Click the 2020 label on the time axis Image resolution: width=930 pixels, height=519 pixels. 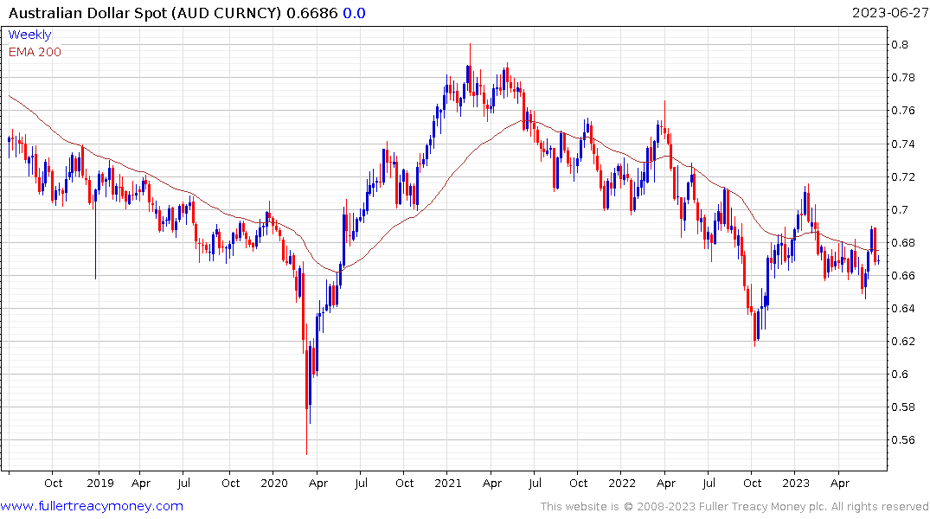pyautogui.click(x=274, y=483)
